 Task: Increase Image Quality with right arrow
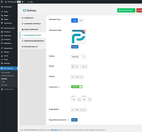coord(84,110)
